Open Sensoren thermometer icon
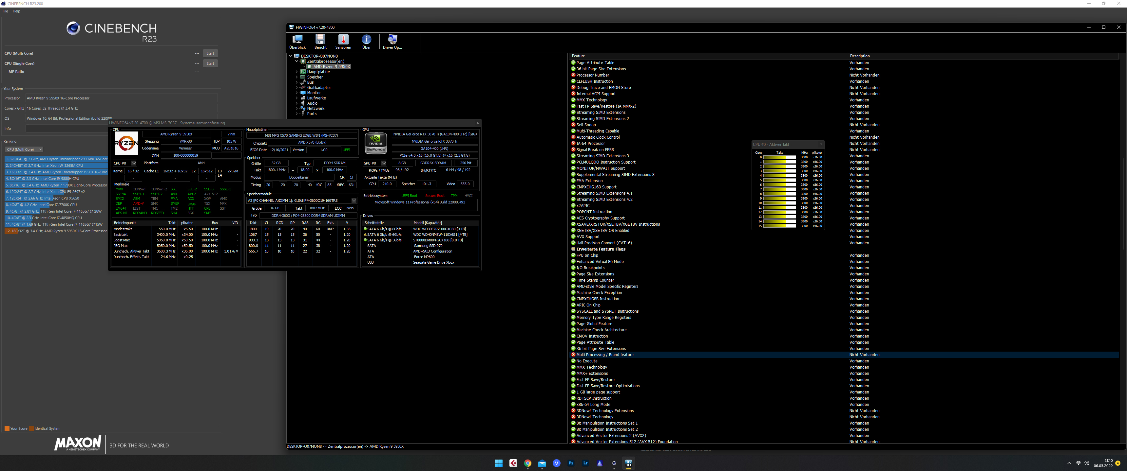1127x471 pixels. click(343, 42)
